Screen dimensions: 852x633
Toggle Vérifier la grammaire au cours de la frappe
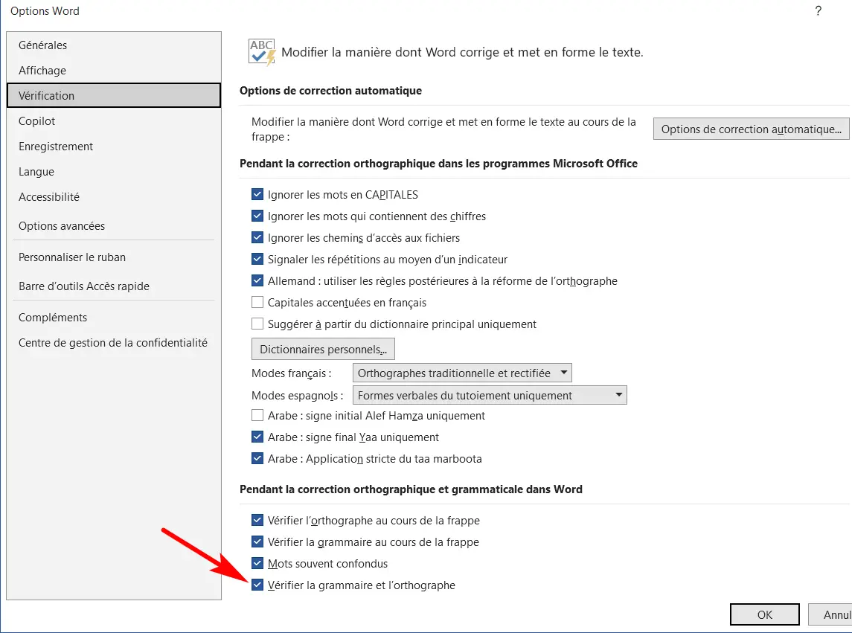tap(257, 542)
